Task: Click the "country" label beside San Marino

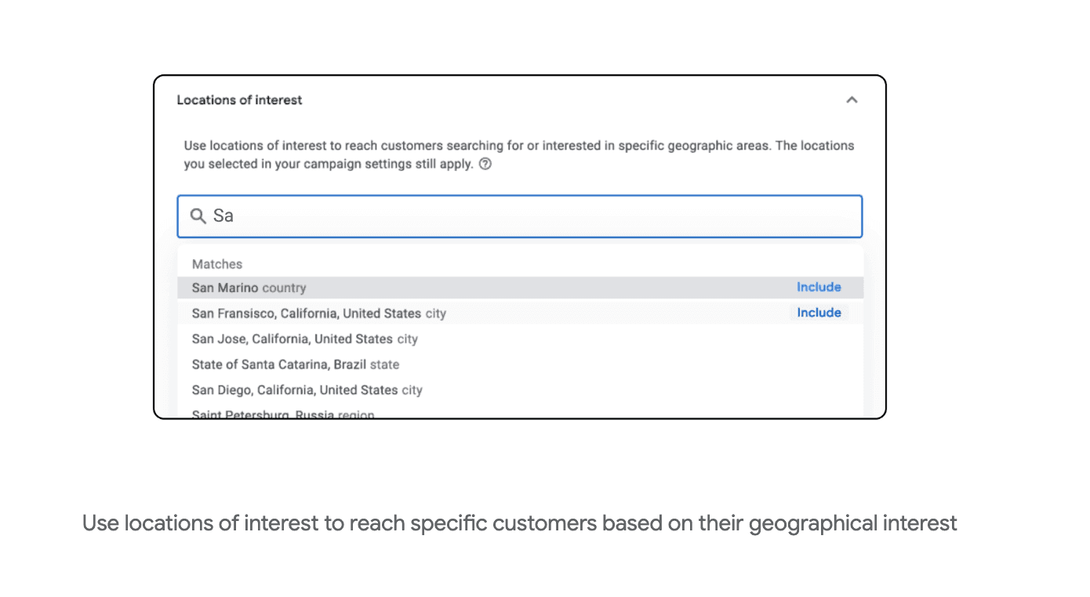Action: [x=284, y=288]
